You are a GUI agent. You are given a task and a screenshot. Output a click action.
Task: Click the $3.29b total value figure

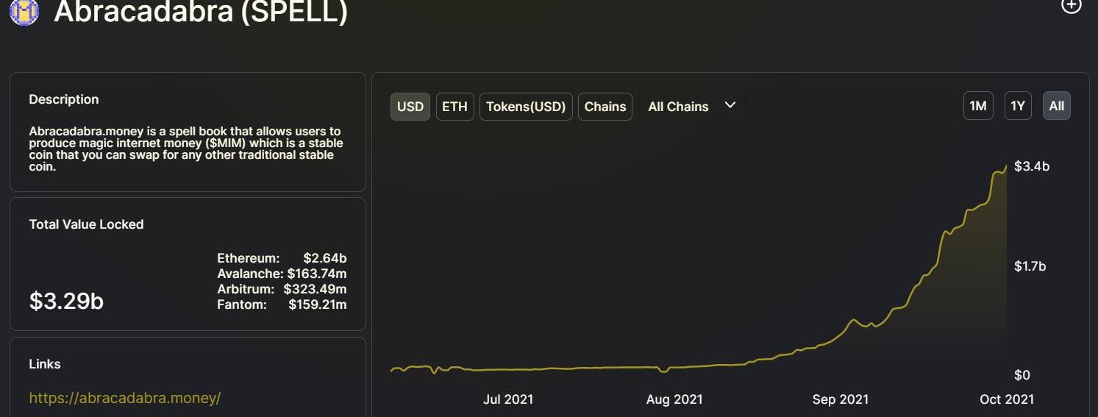66,301
